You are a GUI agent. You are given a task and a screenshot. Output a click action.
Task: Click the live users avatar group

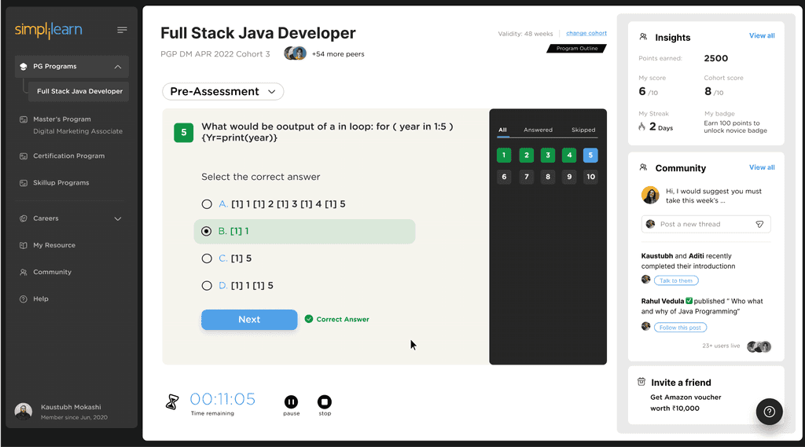(759, 346)
